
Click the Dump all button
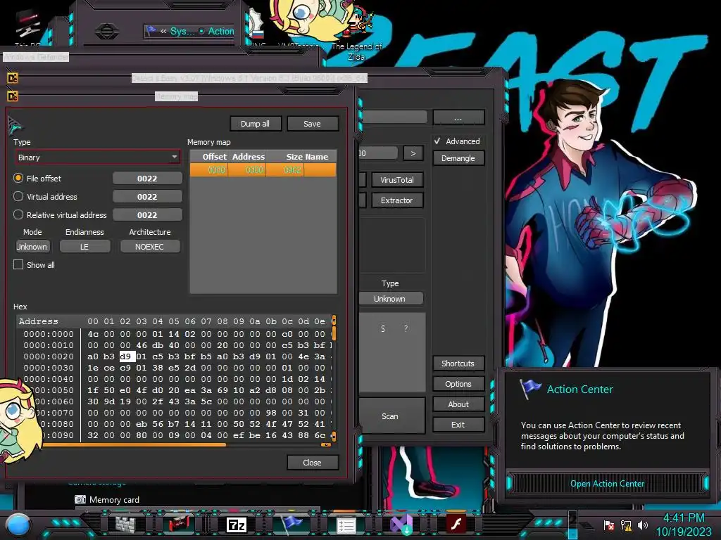click(x=255, y=124)
